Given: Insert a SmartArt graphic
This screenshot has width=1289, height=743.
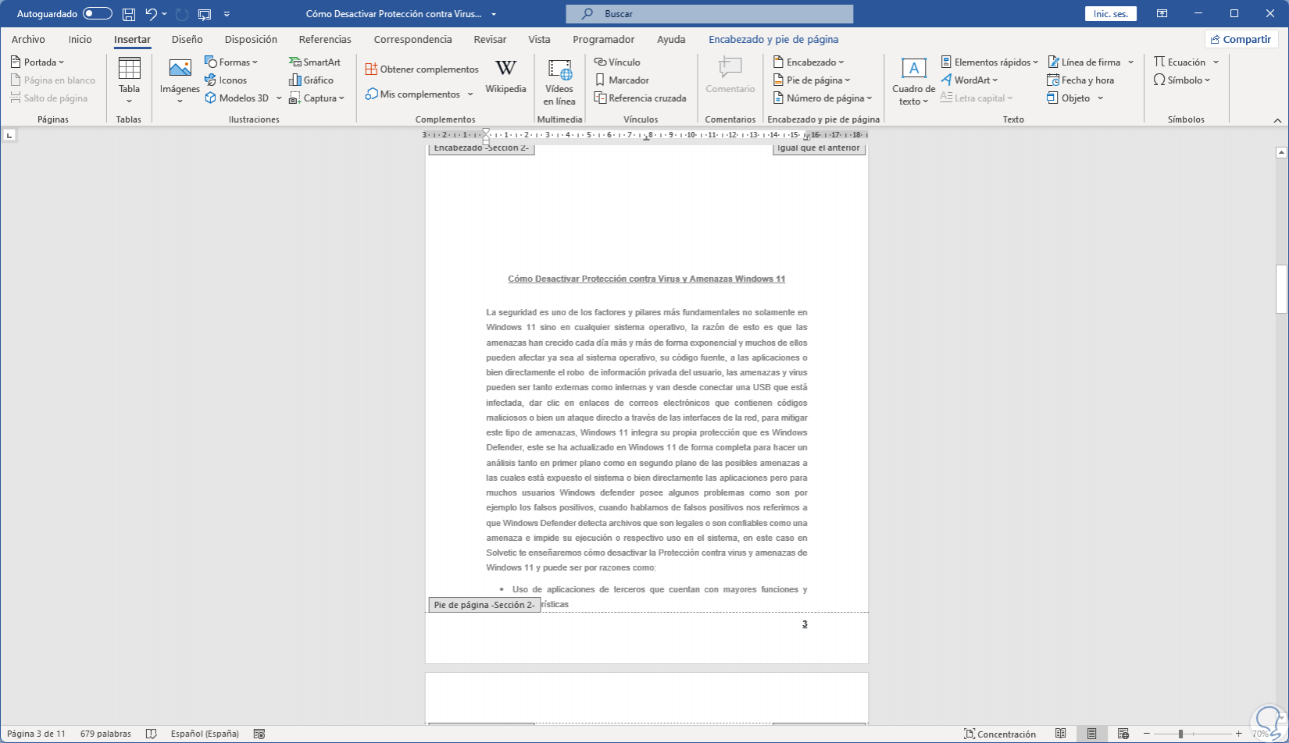Looking at the screenshot, I should click(x=315, y=62).
